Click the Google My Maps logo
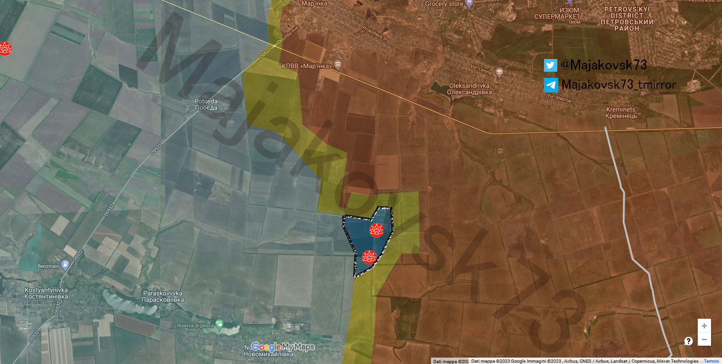This screenshot has width=722, height=364. pyautogui.click(x=283, y=347)
